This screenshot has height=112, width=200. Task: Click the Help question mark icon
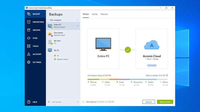pos(29,102)
